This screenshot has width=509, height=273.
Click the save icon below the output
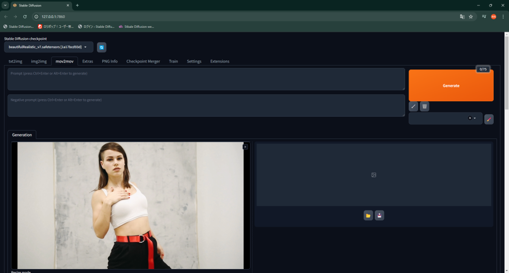pos(379,215)
